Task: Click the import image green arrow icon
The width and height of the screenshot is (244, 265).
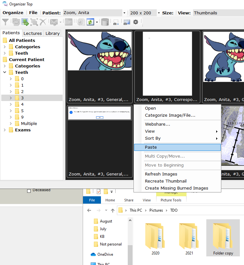Action: 25,22
